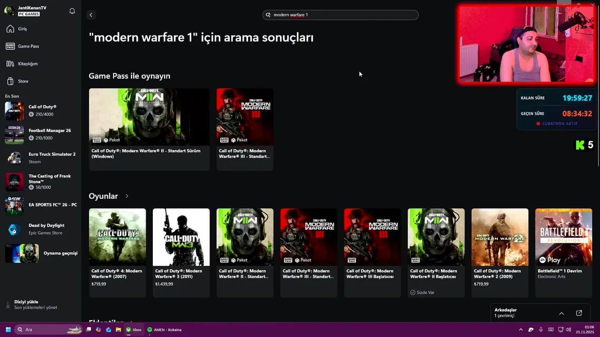Click the microphone tray icon

541,330
